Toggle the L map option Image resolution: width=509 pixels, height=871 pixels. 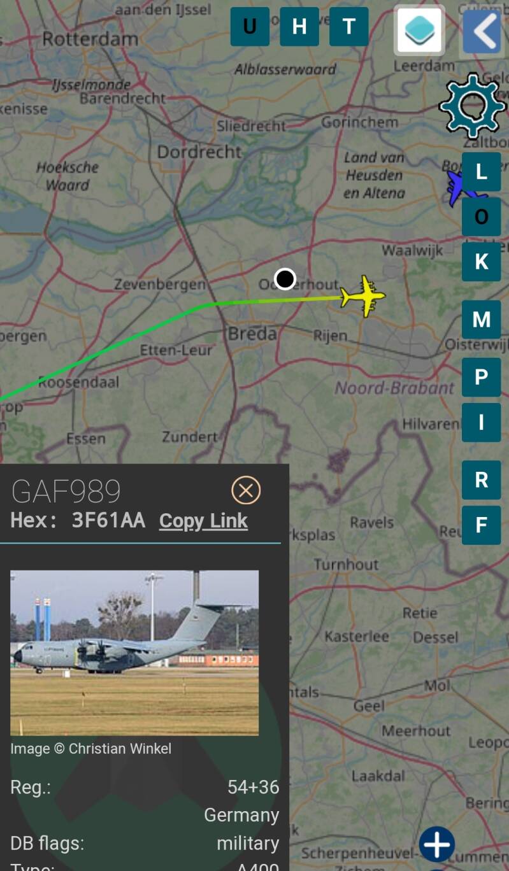(x=482, y=172)
